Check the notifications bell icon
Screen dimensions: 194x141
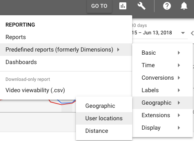coord(184,6)
